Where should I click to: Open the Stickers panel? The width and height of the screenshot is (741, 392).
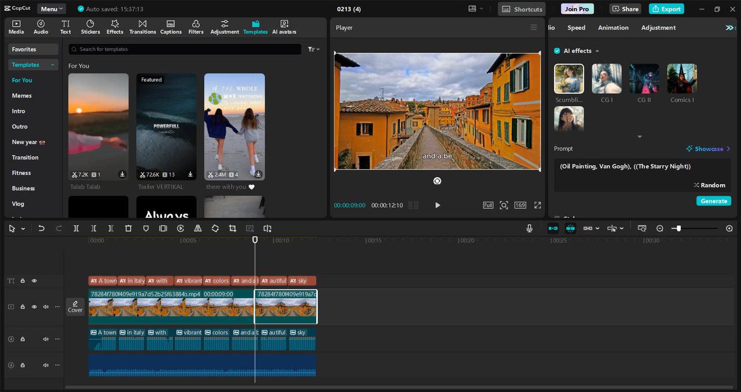[x=90, y=27]
